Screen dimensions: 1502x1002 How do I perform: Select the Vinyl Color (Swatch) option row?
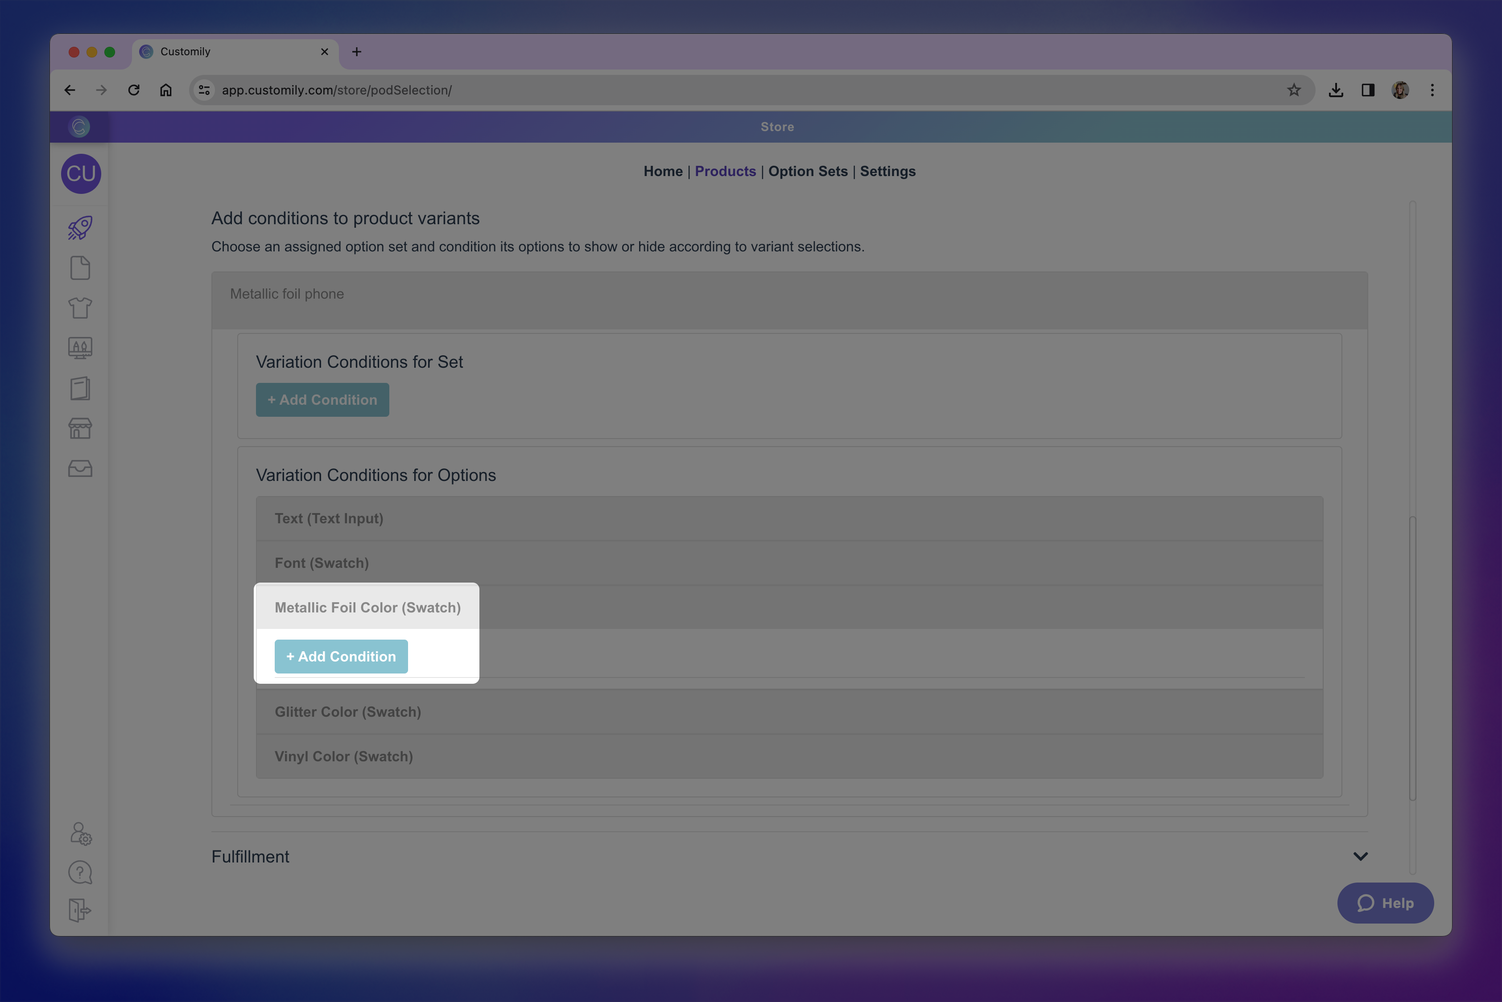point(344,756)
